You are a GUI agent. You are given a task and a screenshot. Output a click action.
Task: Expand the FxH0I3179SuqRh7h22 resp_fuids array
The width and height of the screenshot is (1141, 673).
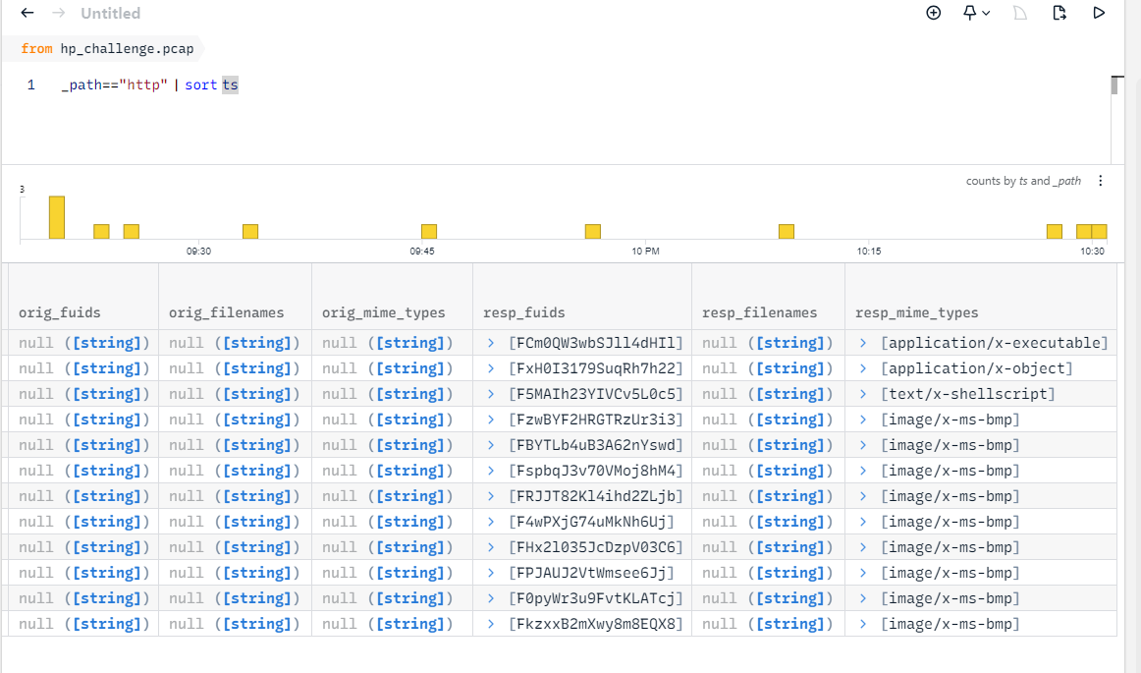click(x=491, y=368)
